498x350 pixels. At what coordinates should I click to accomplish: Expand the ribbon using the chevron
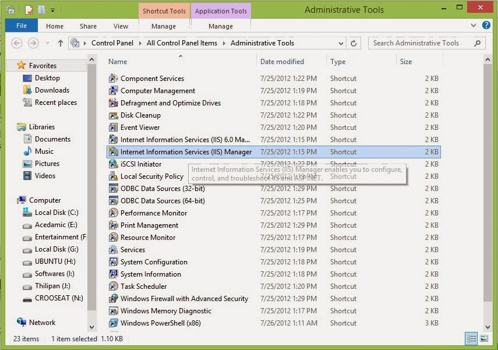click(474, 26)
